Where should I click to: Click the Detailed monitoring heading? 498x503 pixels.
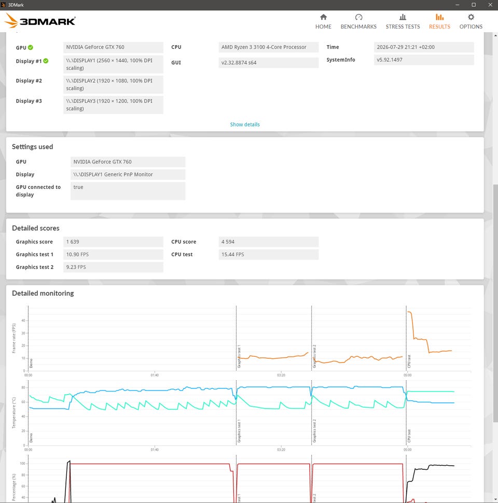(x=43, y=293)
